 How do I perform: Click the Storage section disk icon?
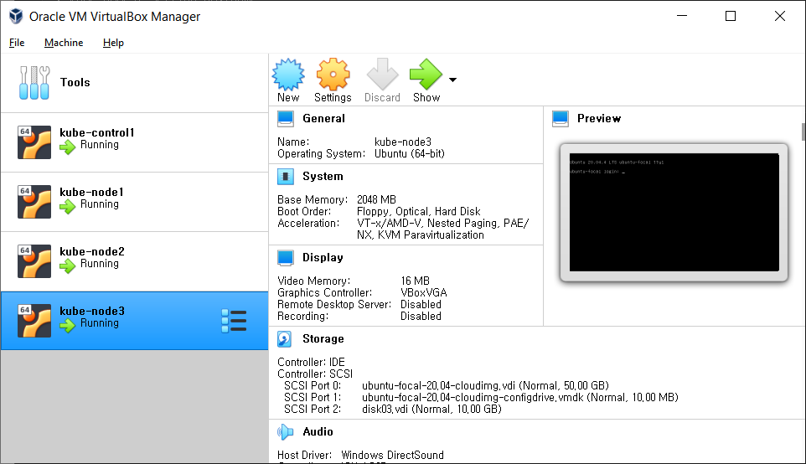[284, 339]
